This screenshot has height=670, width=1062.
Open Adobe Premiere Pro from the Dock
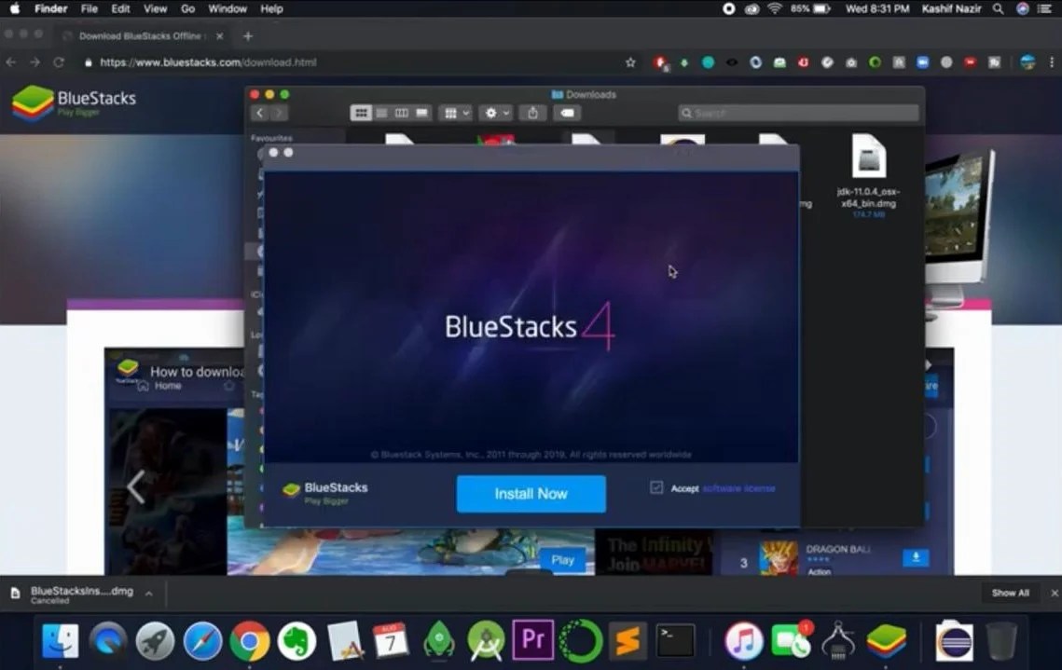(x=533, y=640)
